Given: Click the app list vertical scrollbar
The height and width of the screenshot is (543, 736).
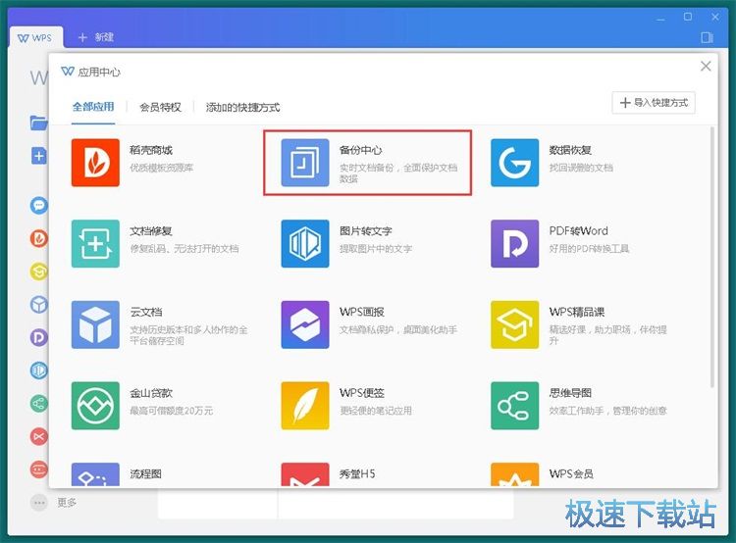Looking at the screenshot, I should (712, 257).
